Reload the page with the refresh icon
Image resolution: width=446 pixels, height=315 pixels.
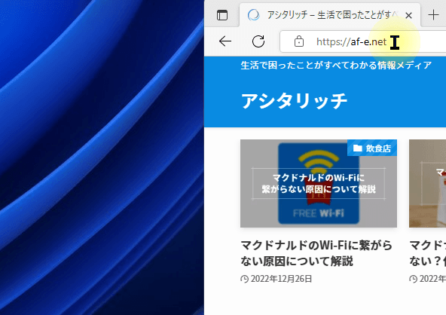pos(258,41)
